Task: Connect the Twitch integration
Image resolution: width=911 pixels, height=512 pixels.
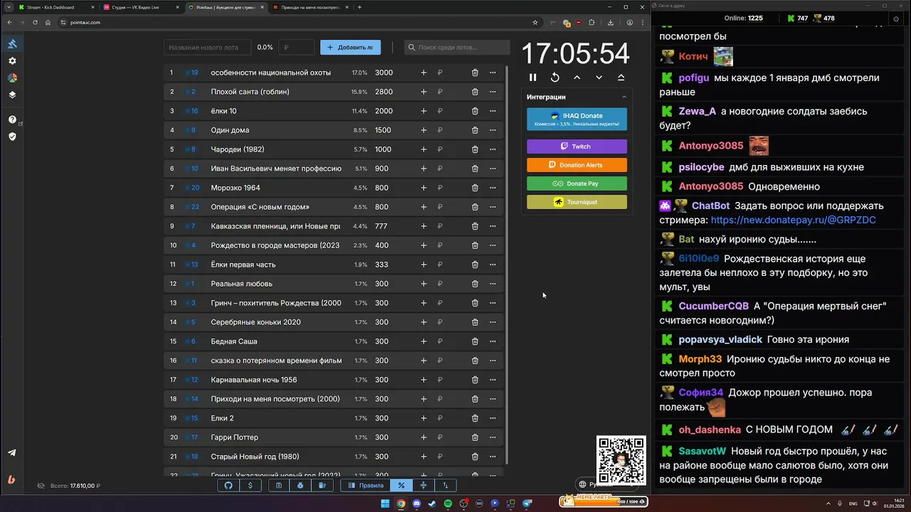Action: point(576,146)
